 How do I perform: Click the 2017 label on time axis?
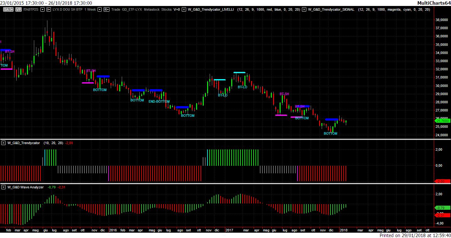click(x=229, y=230)
